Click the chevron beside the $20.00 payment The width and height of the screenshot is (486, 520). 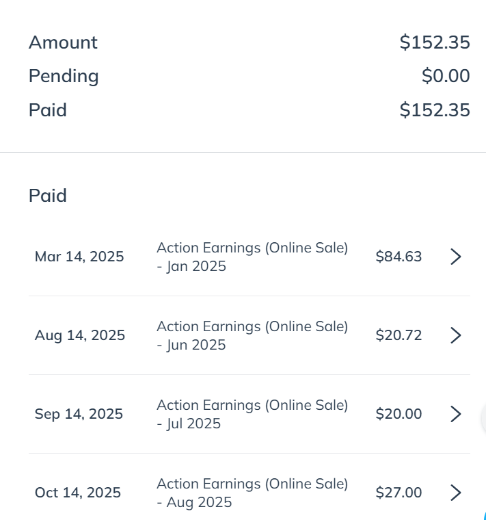click(x=456, y=414)
